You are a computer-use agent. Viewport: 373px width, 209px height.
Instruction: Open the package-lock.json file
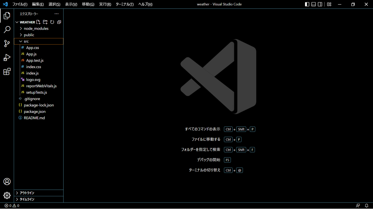click(x=39, y=105)
